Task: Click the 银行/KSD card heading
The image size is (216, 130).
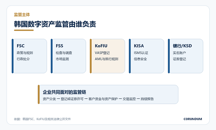Action: point(182,46)
